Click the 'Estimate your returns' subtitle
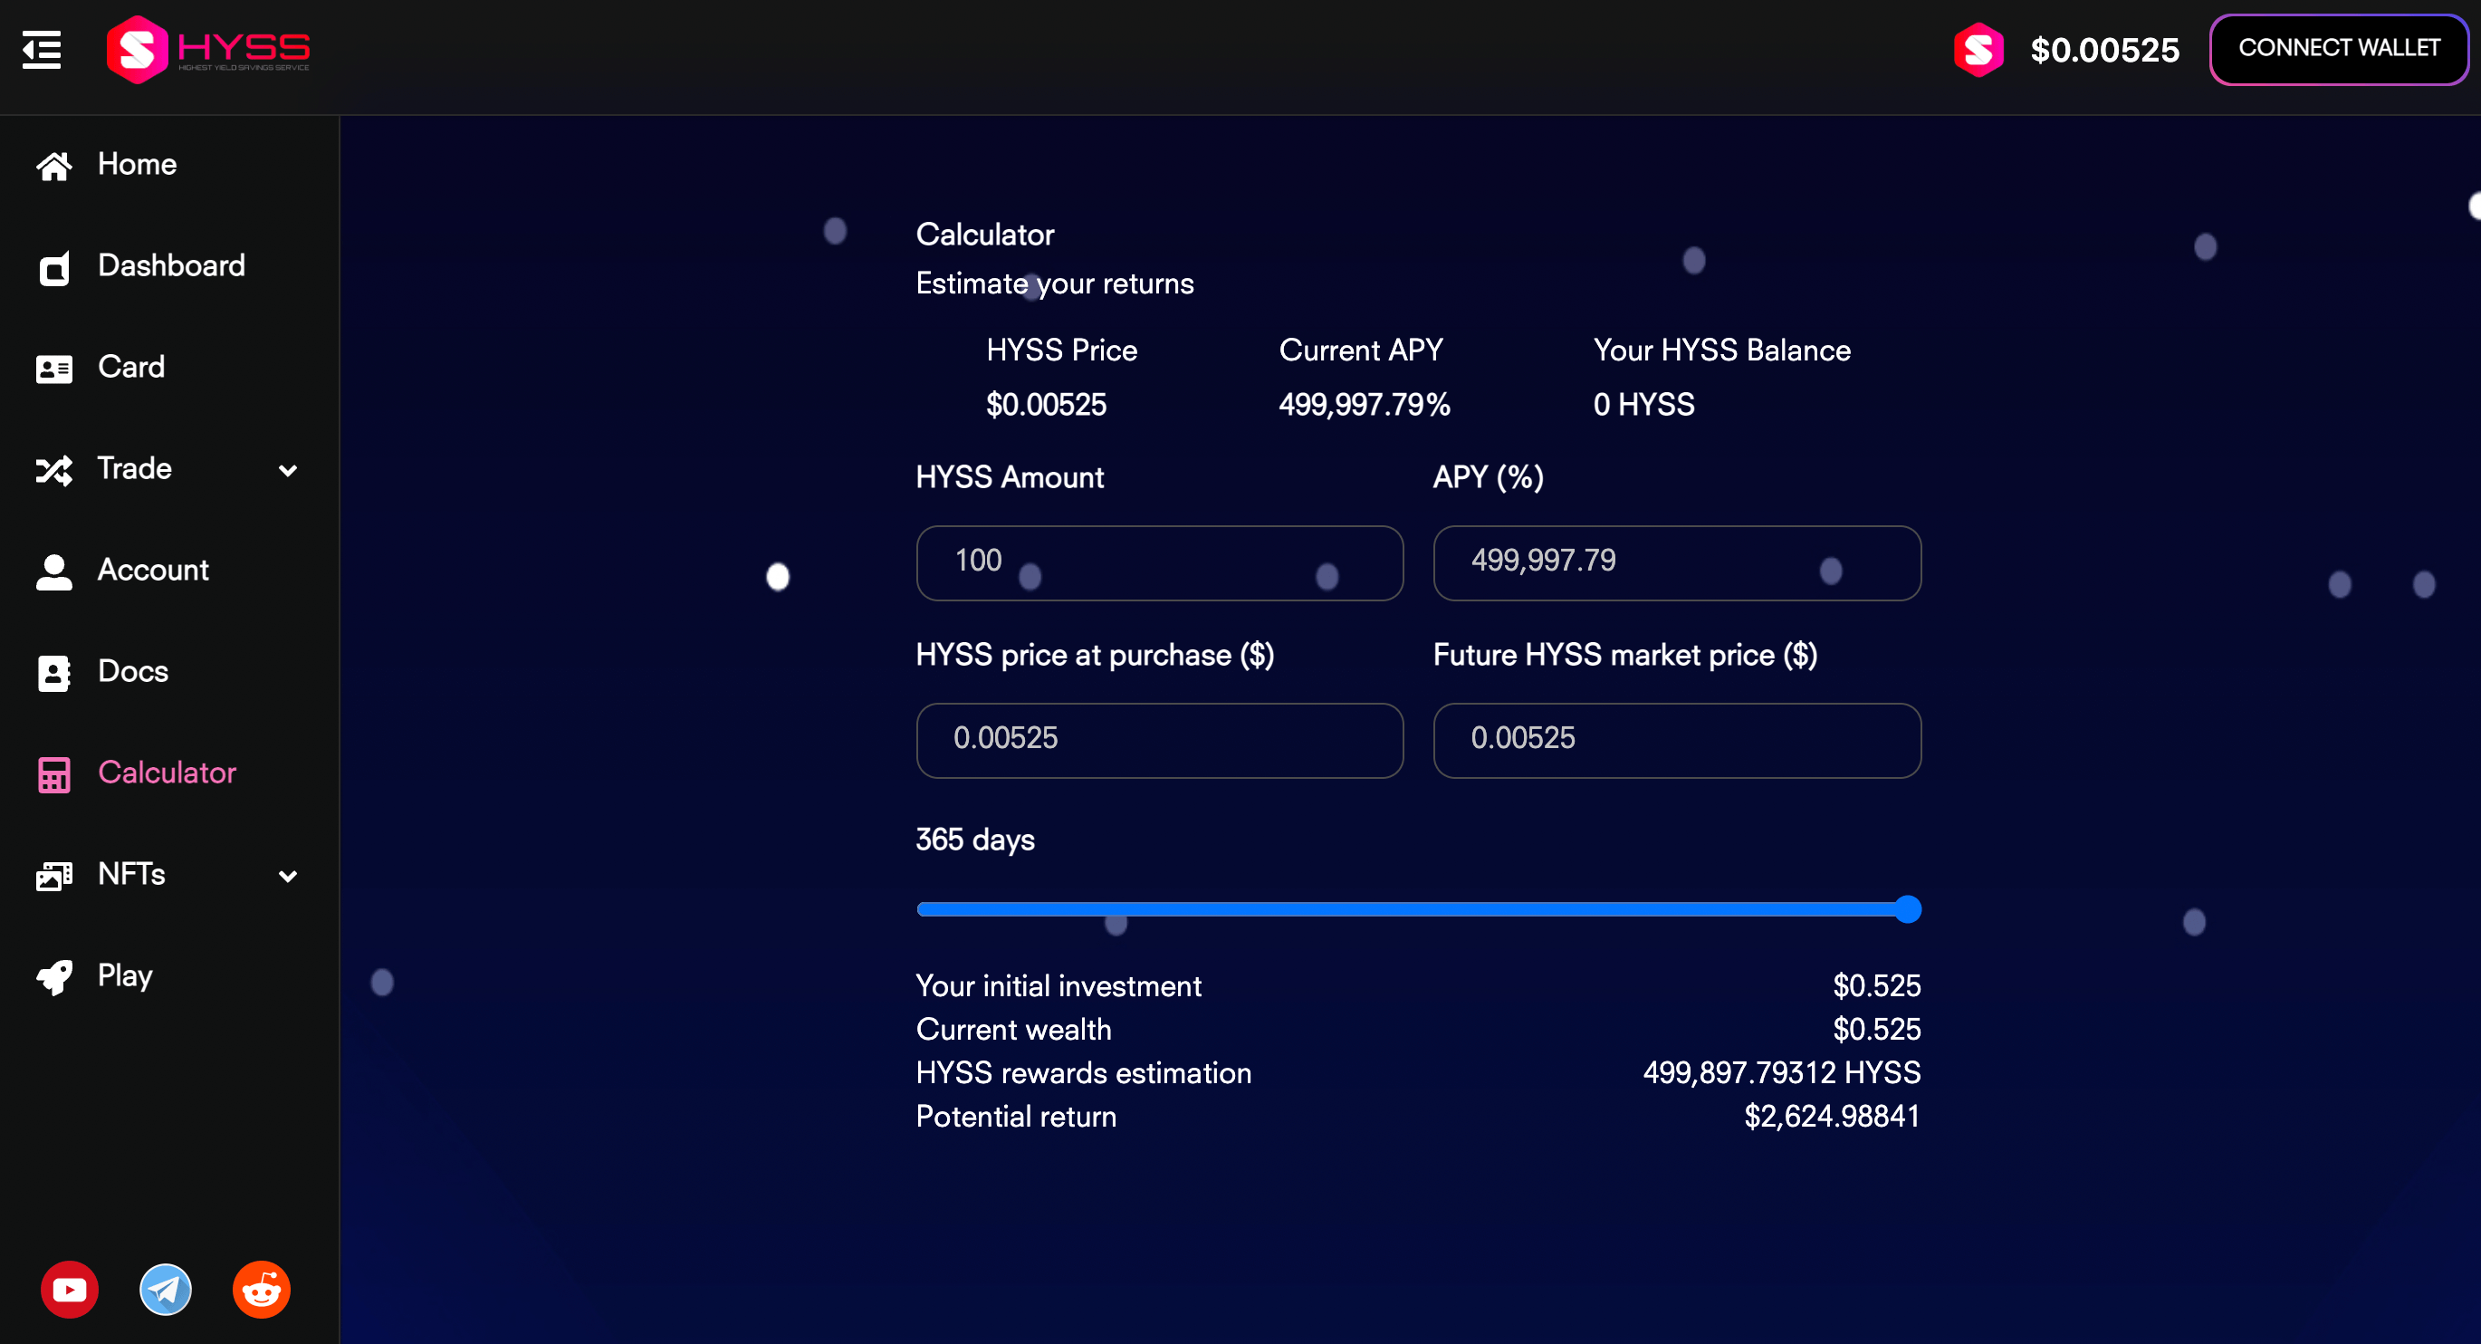 point(1055,284)
